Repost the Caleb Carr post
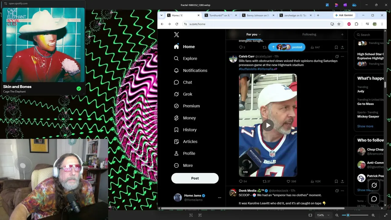 coord(266,182)
